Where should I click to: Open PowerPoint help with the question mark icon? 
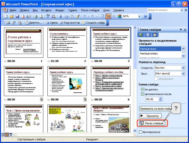(x=145, y=16)
